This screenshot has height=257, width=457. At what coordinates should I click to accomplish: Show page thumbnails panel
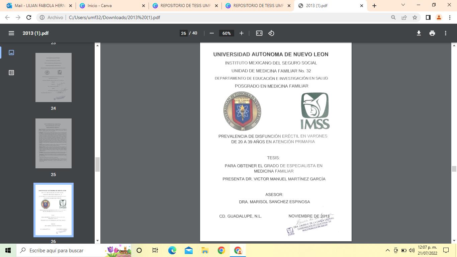pos(11,53)
